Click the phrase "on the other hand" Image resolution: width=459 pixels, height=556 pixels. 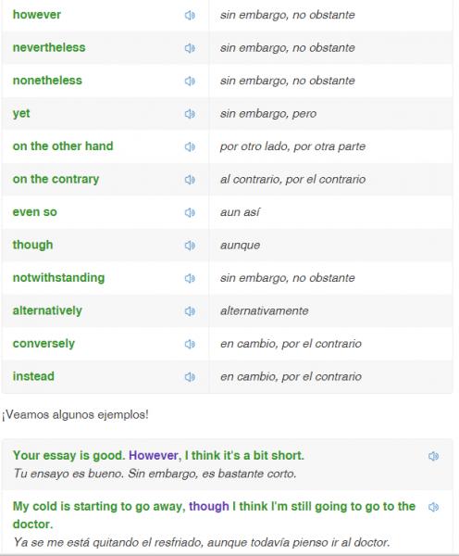pyautogui.click(x=63, y=146)
